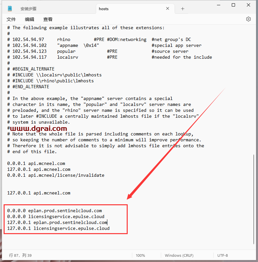Click '# Note that the whole file' line
Screen dimensions: 258x262
[100, 134]
